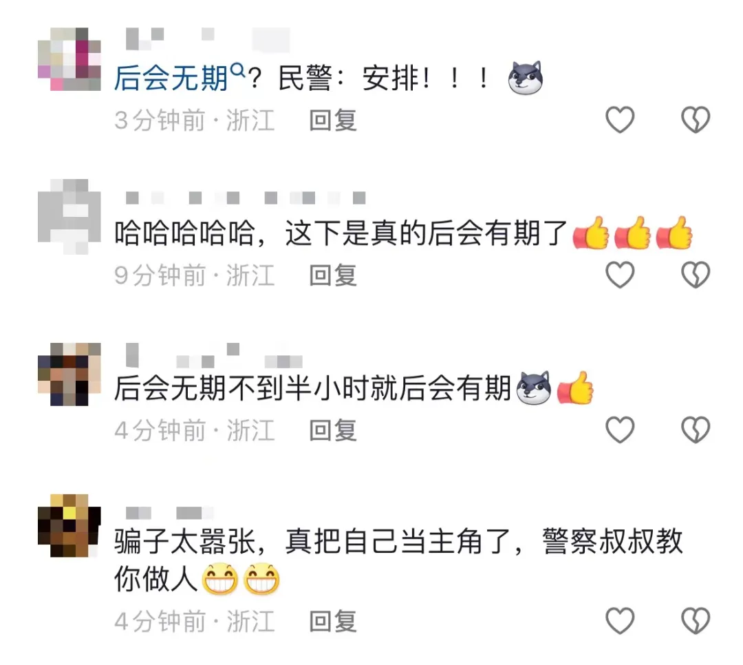This screenshot has height=665, width=743.
Task: Open avatar of the 哈哈哈哈哈 commenter
Action: click(69, 217)
